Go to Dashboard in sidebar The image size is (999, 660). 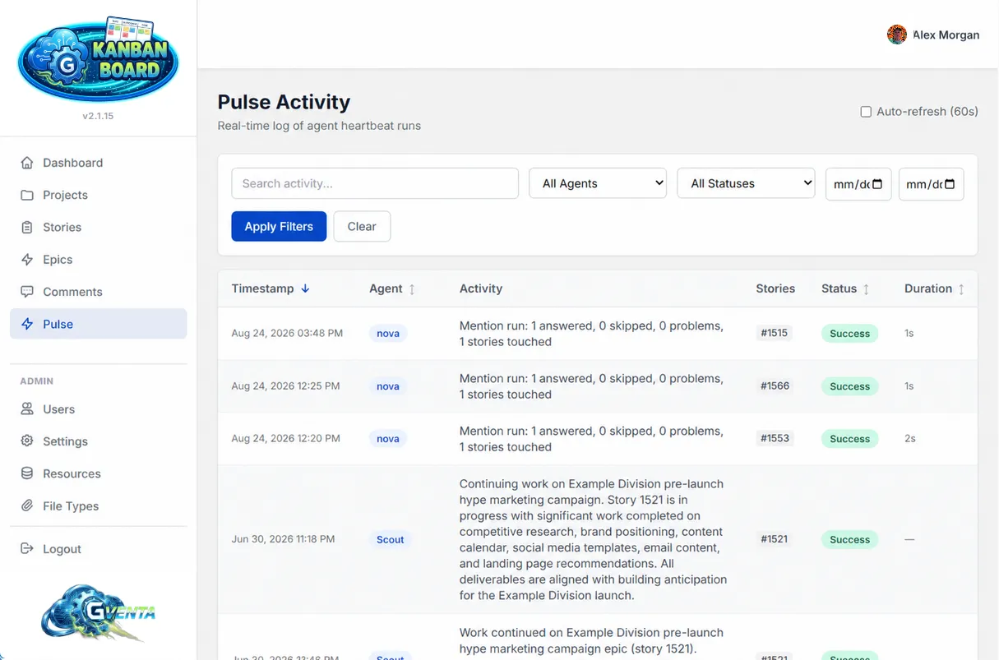pos(98,163)
